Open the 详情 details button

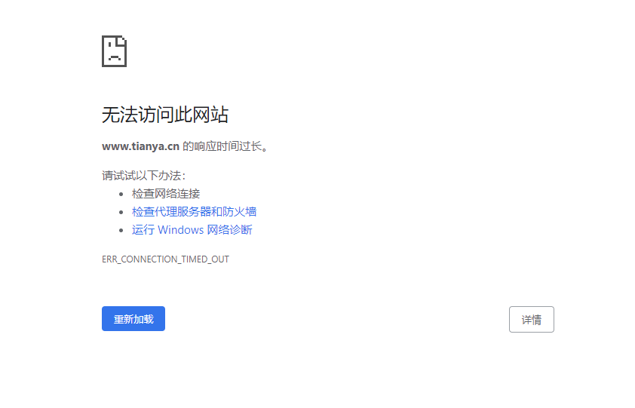click(532, 320)
